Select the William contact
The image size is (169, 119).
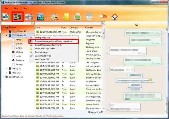point(19,44)
